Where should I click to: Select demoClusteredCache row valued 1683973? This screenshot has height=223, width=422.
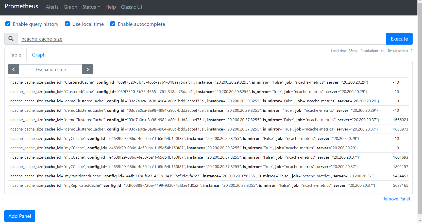209,129
